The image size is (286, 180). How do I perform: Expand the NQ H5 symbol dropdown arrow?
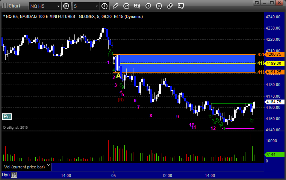point(58,6)
